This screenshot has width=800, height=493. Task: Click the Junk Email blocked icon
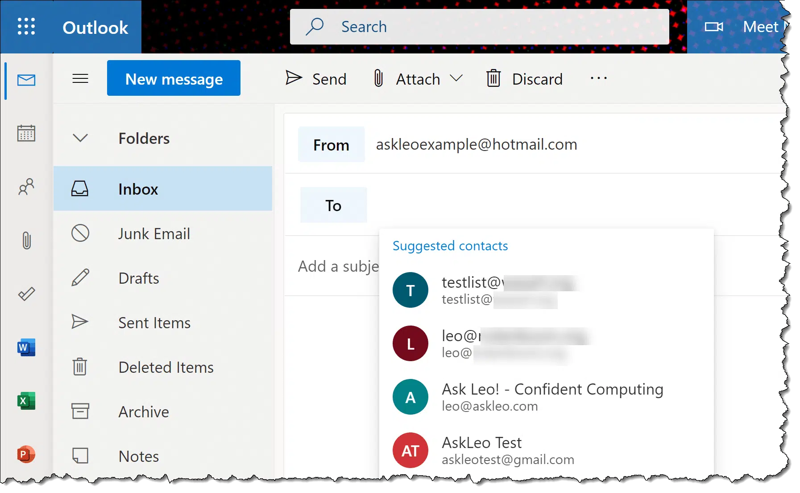80,233
